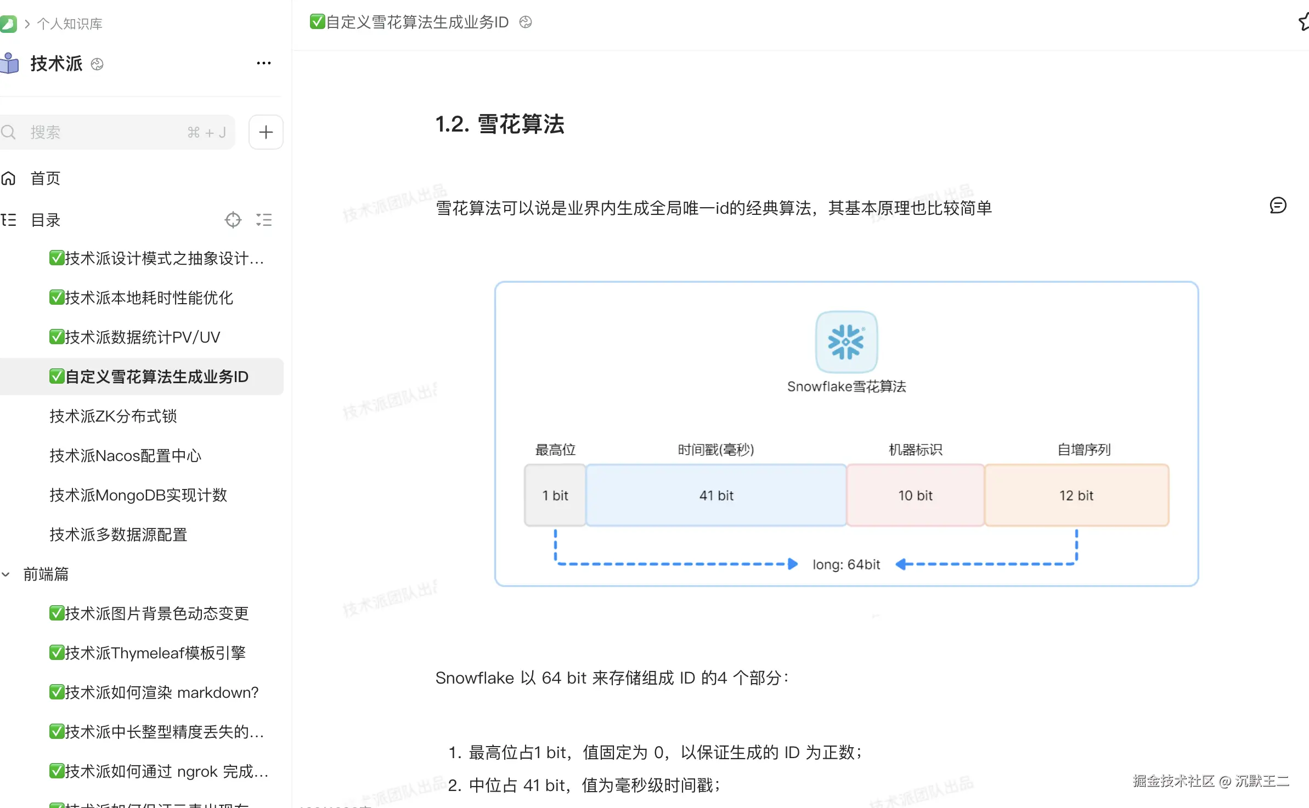
Task: Open the 个人知识库 breadcrumb link
Action: pyautogui.click(x=70, y=24)
